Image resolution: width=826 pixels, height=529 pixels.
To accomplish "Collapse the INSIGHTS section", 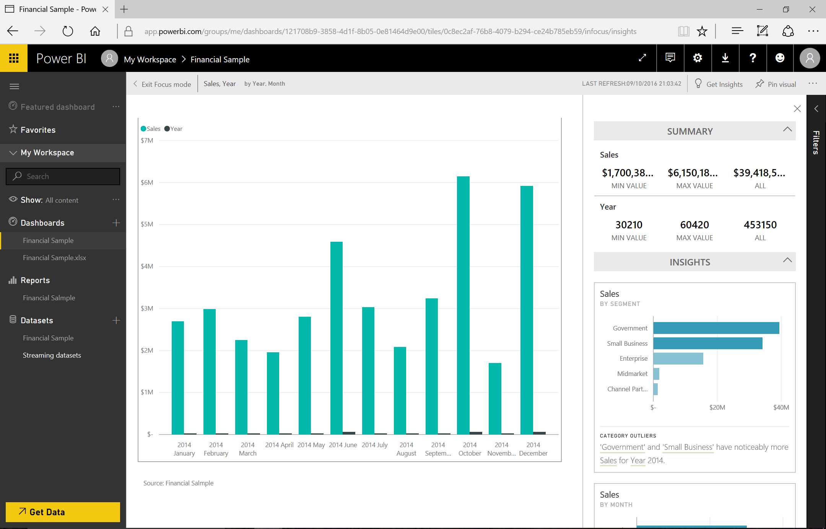I will tap(787, 260).
